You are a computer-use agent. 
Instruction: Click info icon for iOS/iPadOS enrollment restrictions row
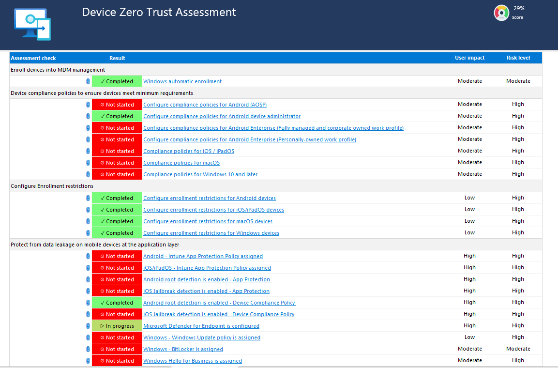(88, 210)
